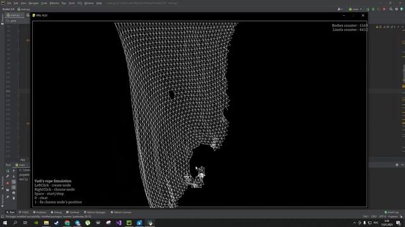Open the Python Packages tab
Screen dimensions: 405x227
(95, 212)
